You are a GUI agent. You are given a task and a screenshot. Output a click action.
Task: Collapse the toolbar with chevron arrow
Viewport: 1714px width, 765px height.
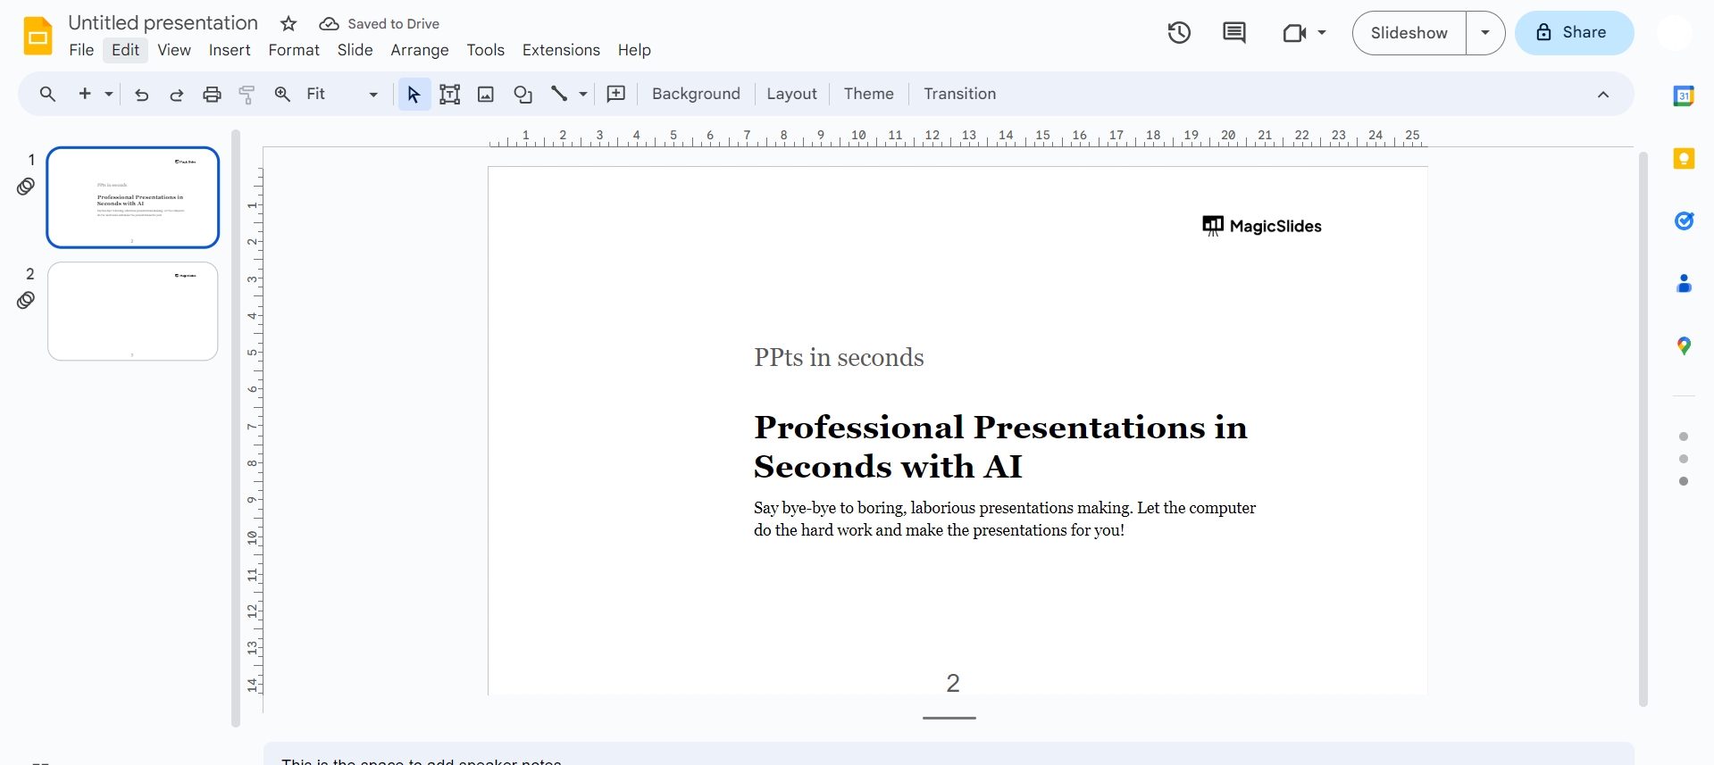1603,95
